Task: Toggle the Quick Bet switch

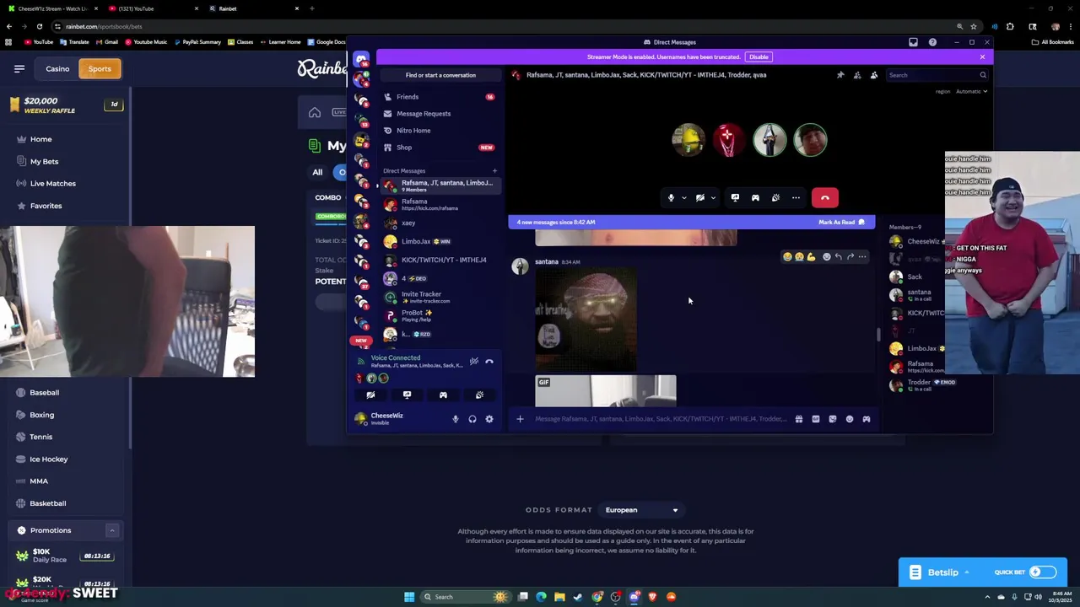Action: [1043, 572]
